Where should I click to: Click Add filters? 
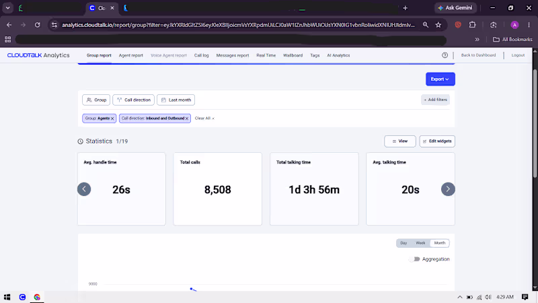tap(435, 100)
